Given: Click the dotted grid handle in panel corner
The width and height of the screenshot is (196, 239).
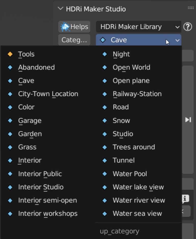Looking at the screenshot, I should (190, 8).
